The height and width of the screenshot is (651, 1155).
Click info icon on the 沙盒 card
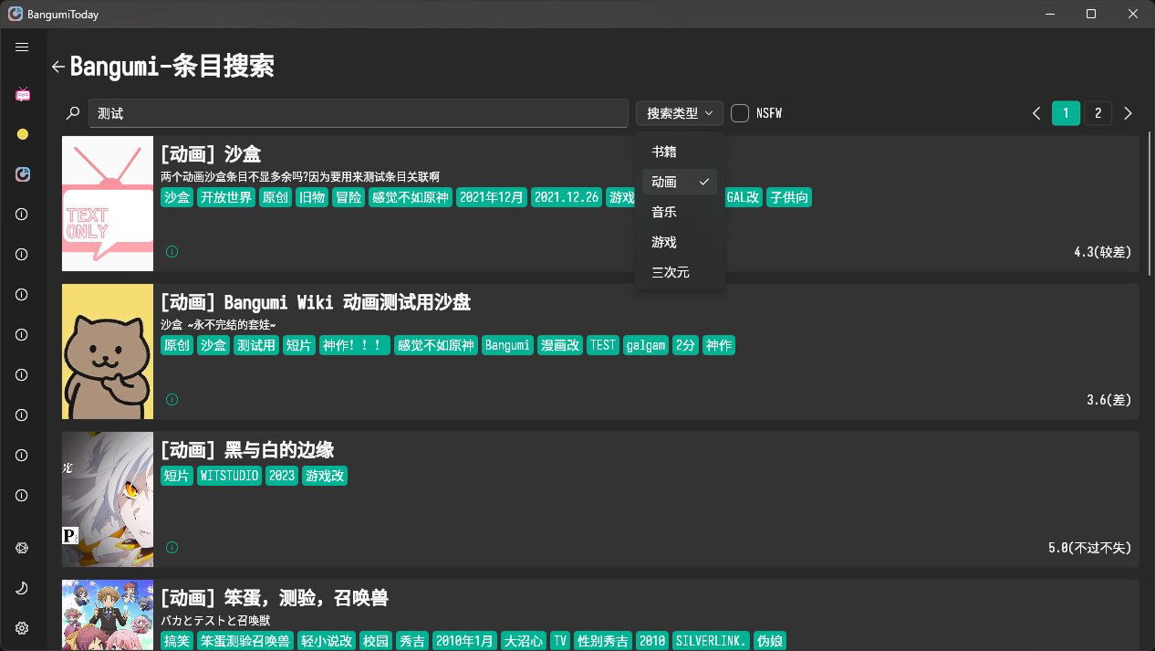click(x=172, y=251)
